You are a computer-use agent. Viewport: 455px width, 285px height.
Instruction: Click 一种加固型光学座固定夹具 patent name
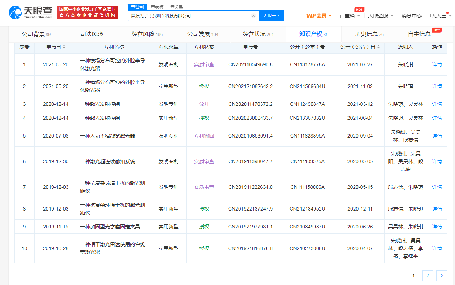[110, 227]
